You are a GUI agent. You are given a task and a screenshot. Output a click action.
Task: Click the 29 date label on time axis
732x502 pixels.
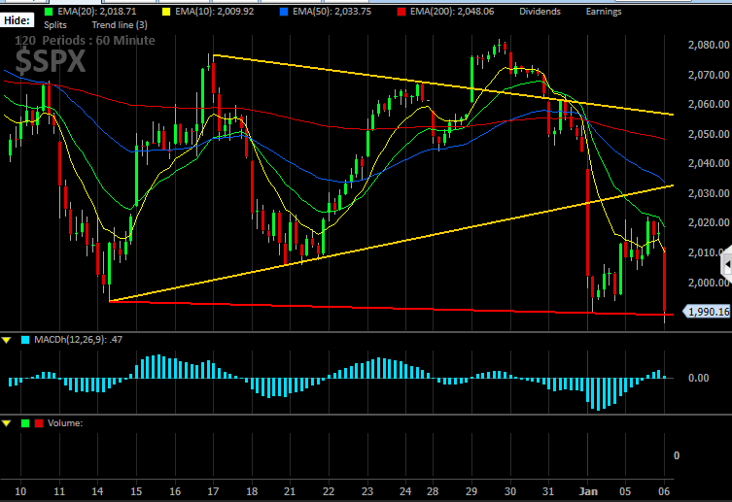click(x=471, y=491)
